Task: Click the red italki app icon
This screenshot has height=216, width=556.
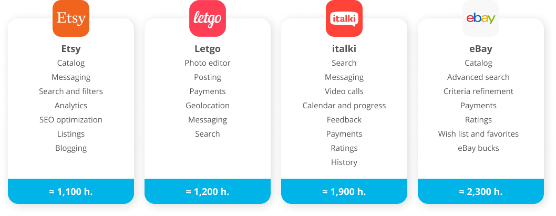Action: coord(344,18)
